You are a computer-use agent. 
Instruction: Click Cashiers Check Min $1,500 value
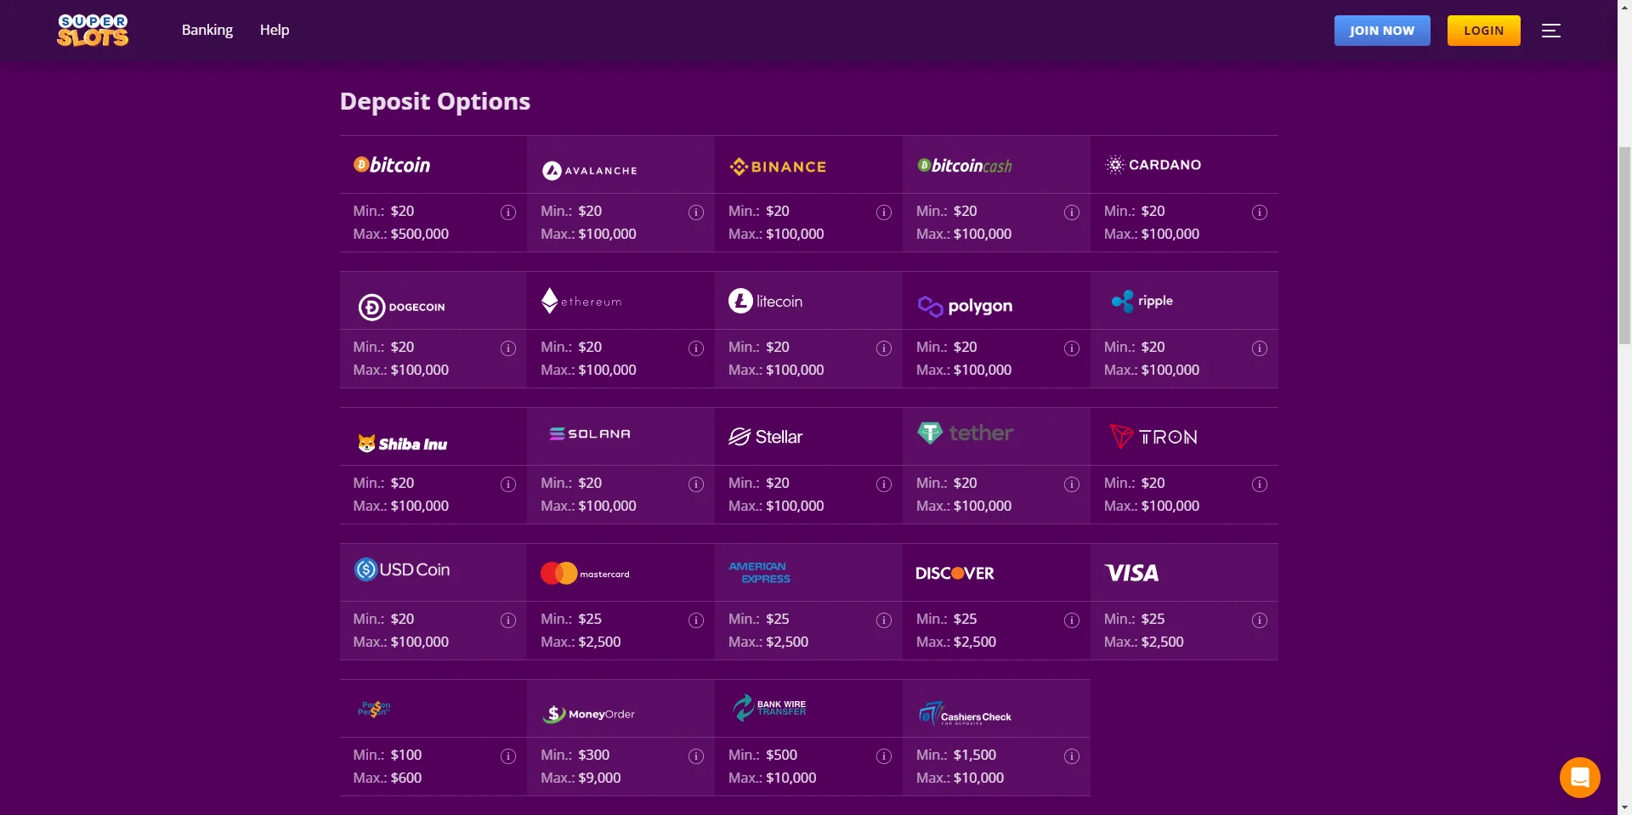coord(975,755)
